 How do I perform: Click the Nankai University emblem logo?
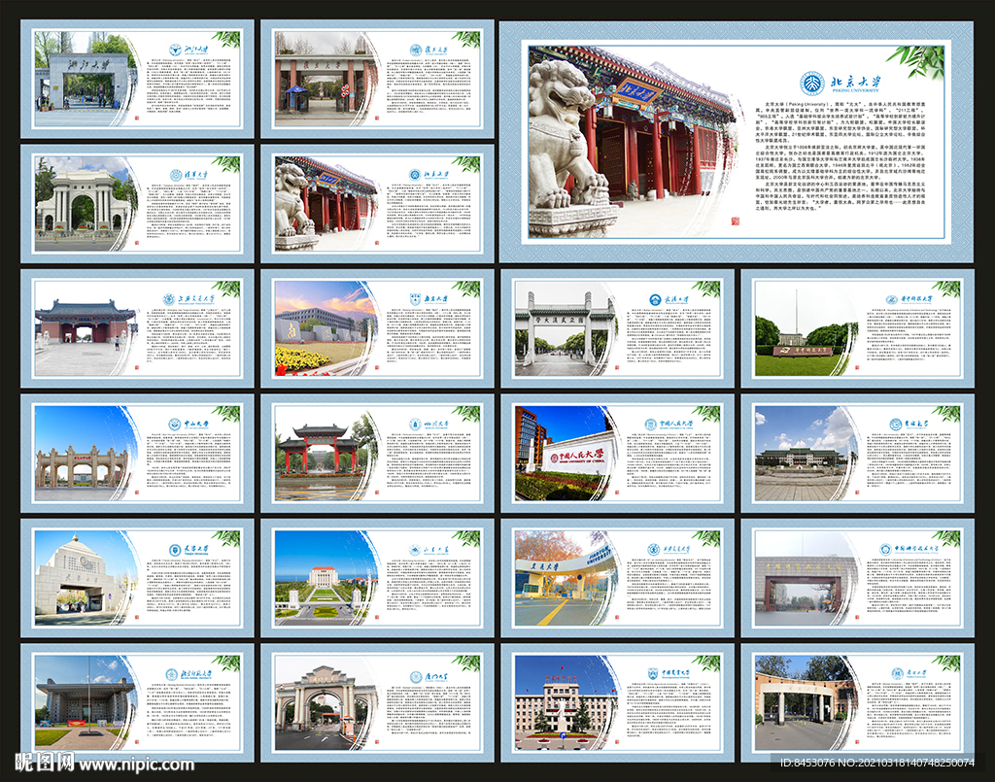[x=897, y=674]
